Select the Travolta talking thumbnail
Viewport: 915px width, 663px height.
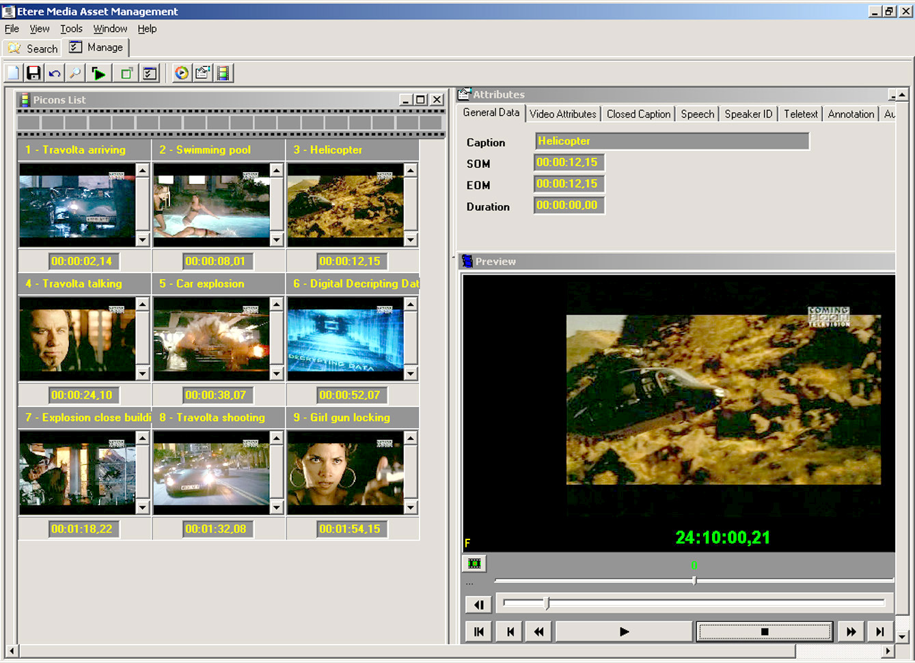pos(77,339)
